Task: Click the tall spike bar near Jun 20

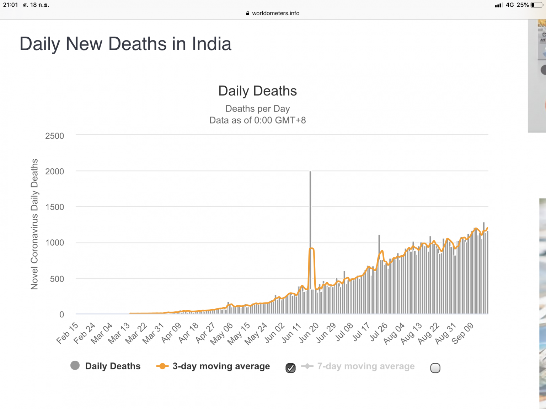Action: (x=310, y=242)
